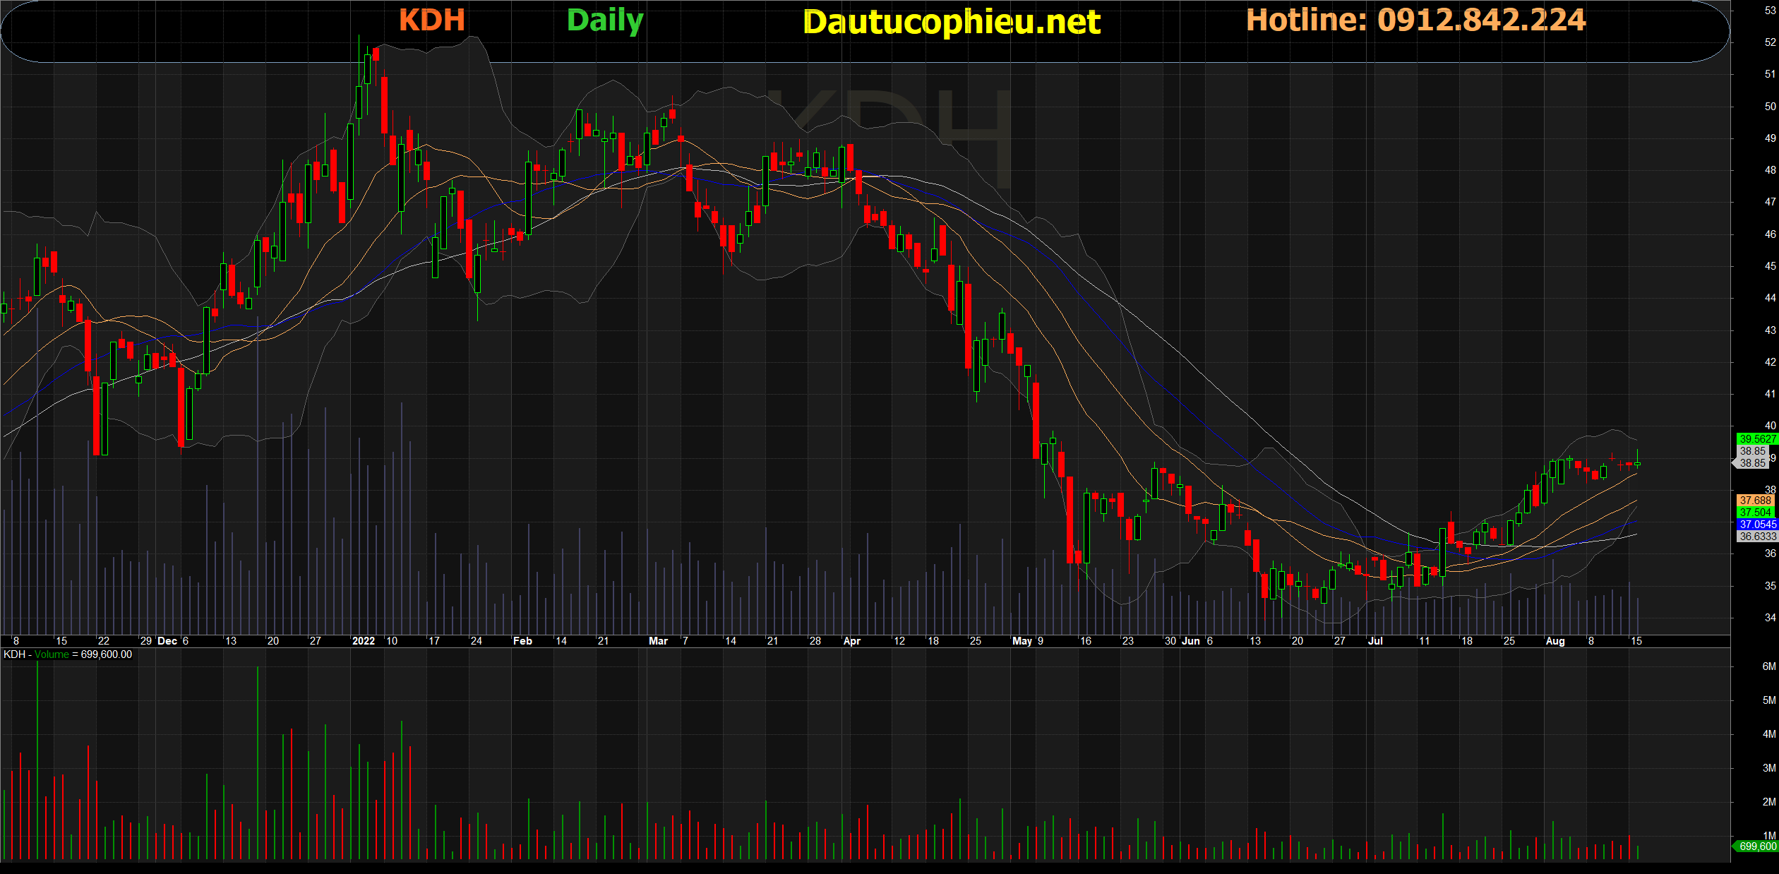Click the gray 36.6333 price tag
The image size is (1779, 874).
(1757, 537)
